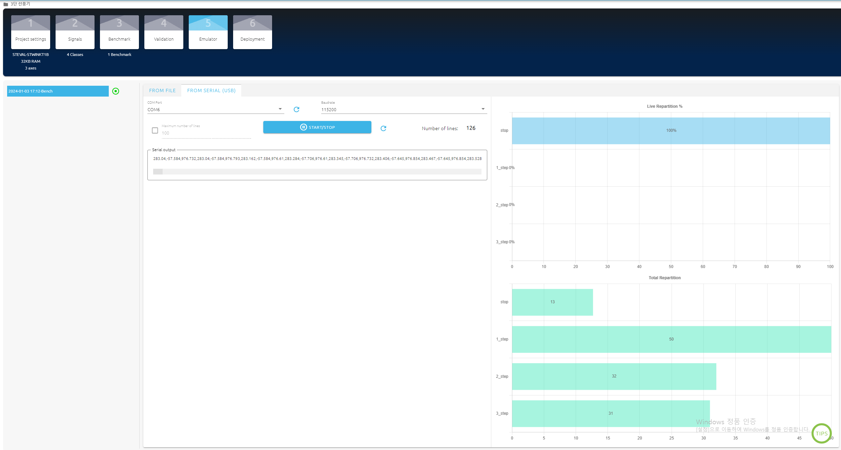Open step 3 Benchmark

coord(119,32)
